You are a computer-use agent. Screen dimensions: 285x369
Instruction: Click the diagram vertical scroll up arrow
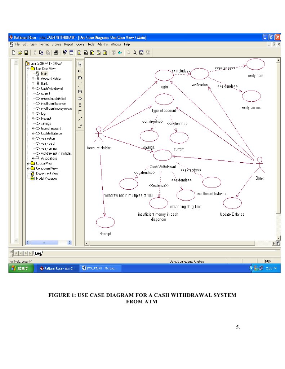click(x=278, y=61)
